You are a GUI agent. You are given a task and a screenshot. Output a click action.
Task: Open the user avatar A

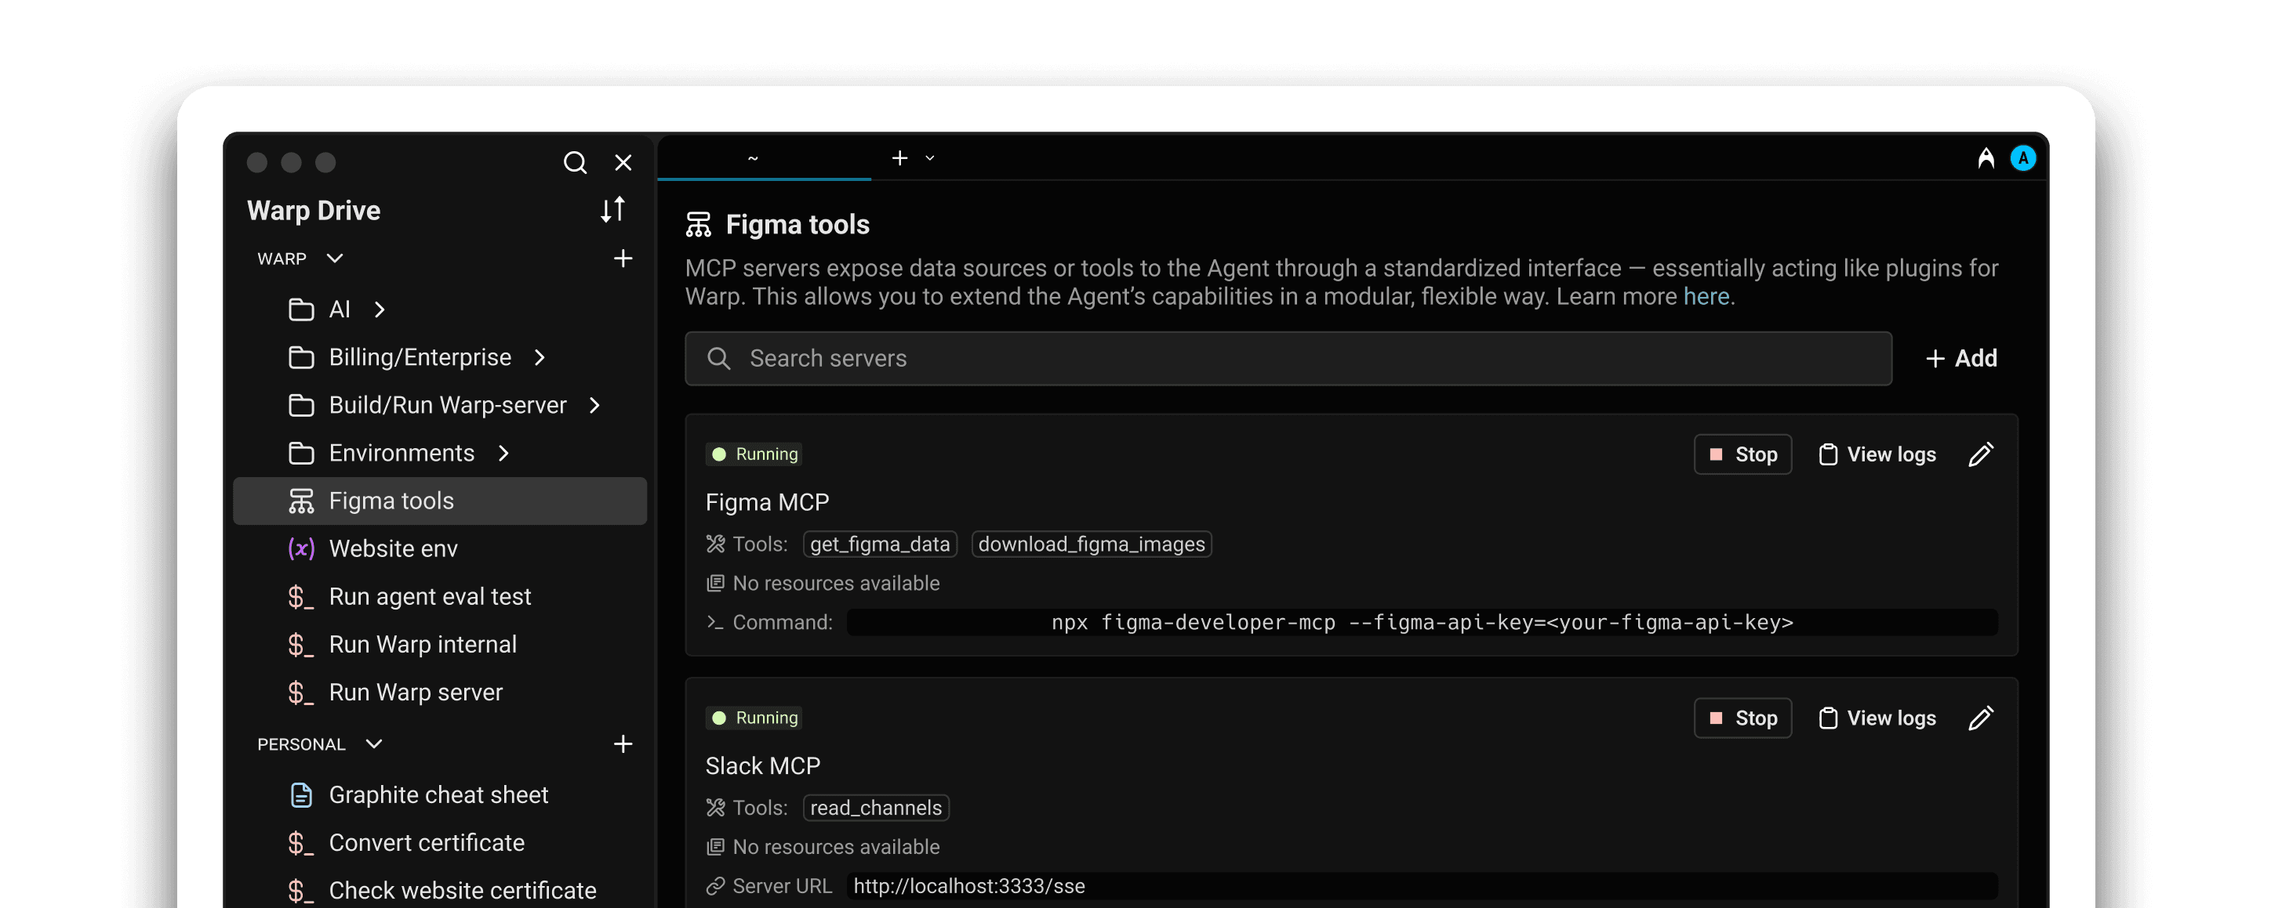2022,157
